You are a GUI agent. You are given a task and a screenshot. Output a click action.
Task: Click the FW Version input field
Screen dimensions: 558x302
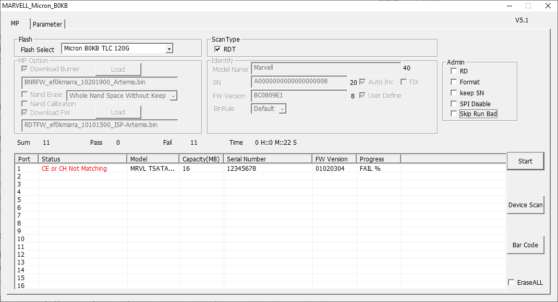pyautogui.click(x=299, y=96)
